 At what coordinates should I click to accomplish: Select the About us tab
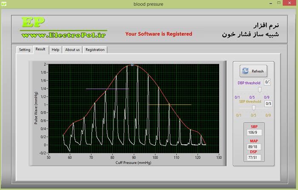[72, 50]
